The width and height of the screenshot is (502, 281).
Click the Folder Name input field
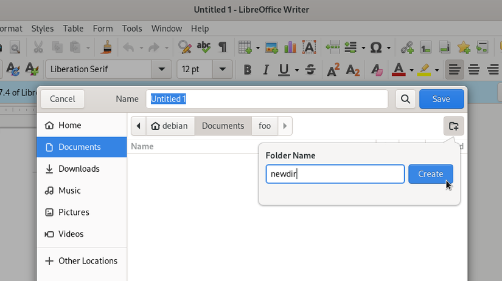[x=335, y=174]
